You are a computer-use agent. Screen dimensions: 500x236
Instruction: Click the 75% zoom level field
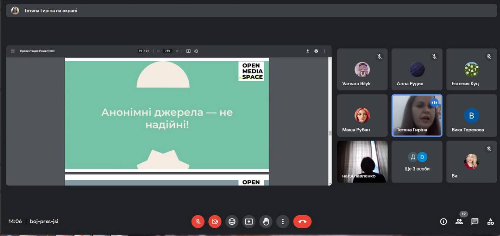click(x=167, y=51)
